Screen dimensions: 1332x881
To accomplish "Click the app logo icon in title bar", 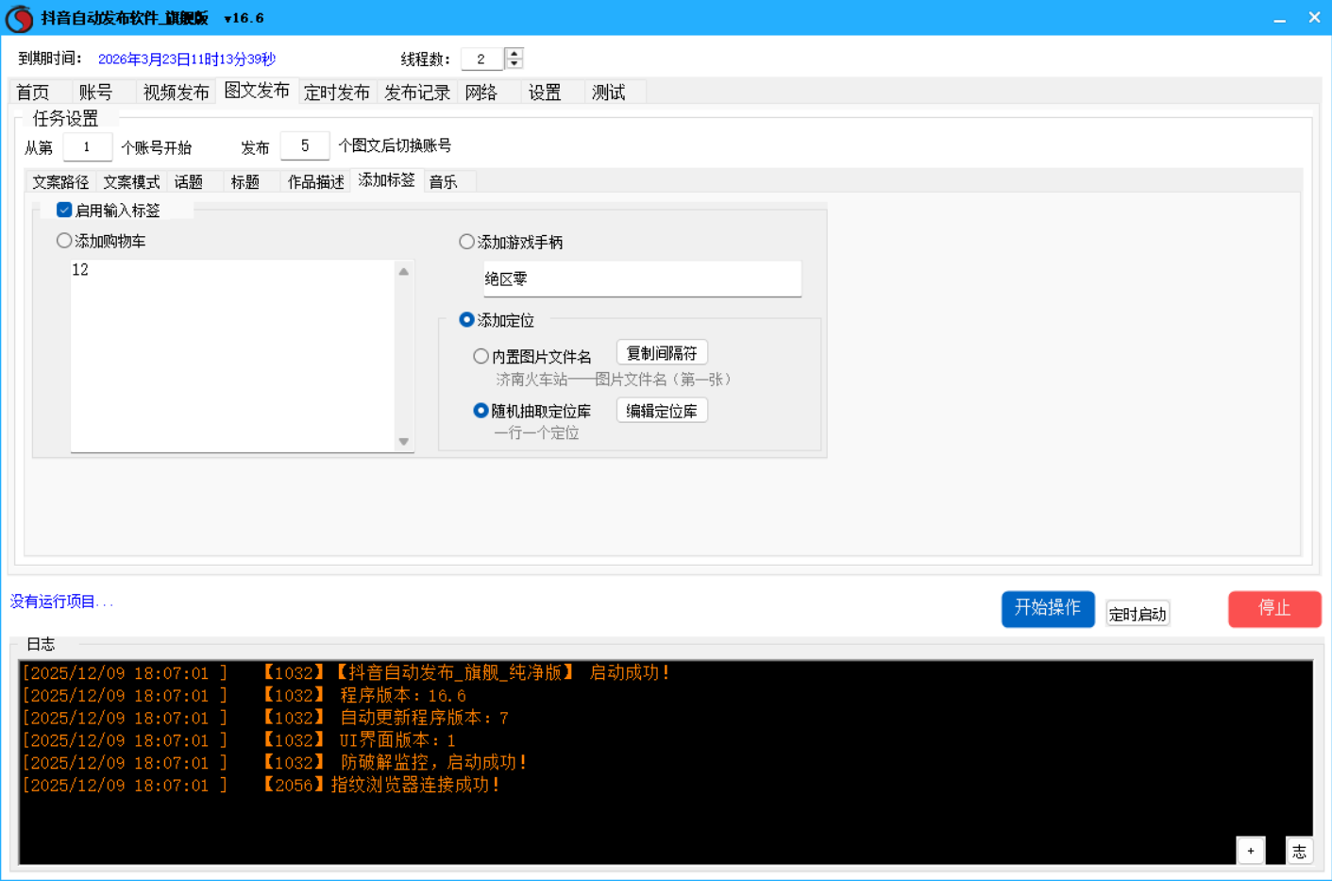I will [19, 18].
